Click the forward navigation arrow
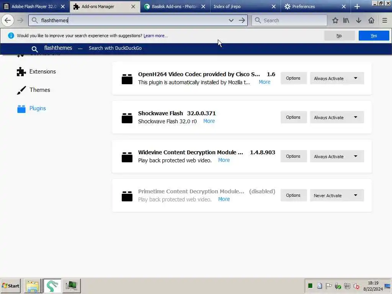Viewport: 392px width, 294px height. [x=20, y=20]
